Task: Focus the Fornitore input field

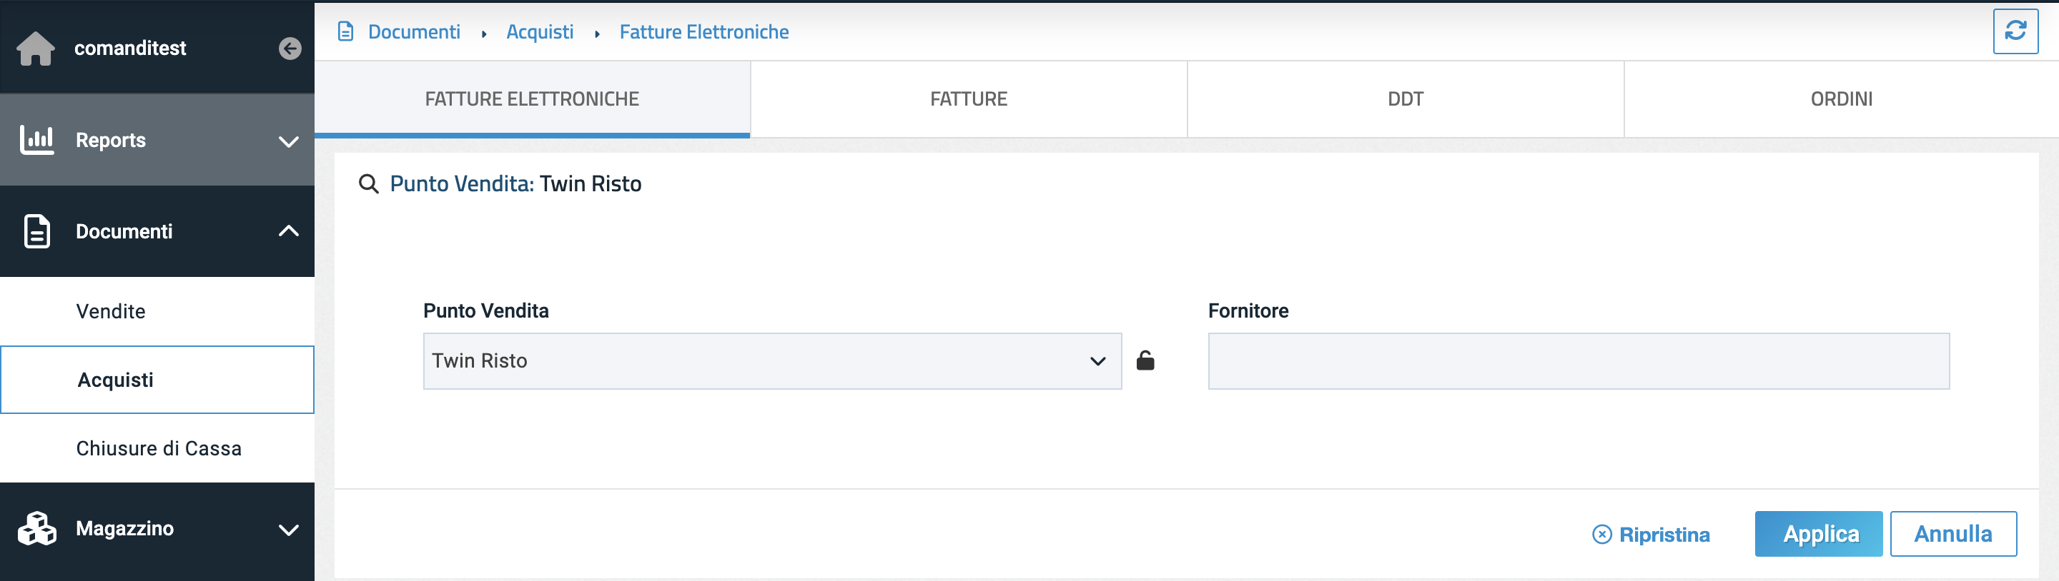Action: pos(1579,360)
